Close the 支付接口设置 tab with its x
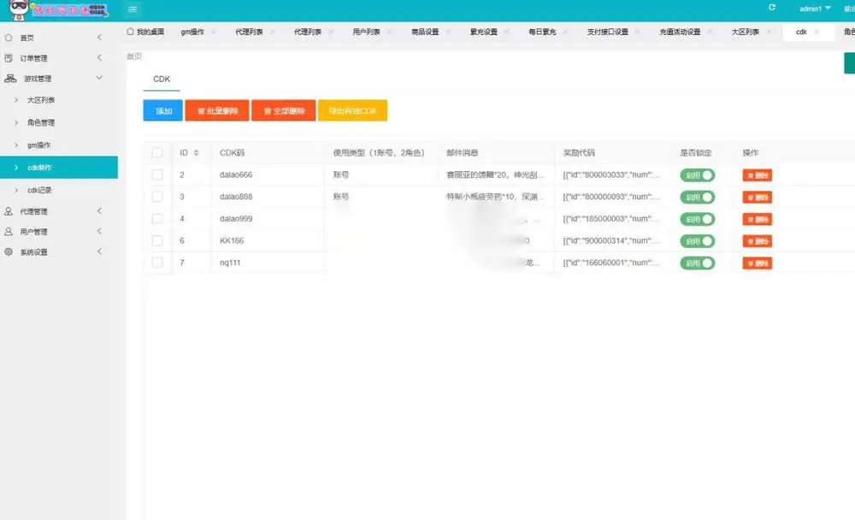Viewport: 855px width, 520px height. tap(638, 32)
